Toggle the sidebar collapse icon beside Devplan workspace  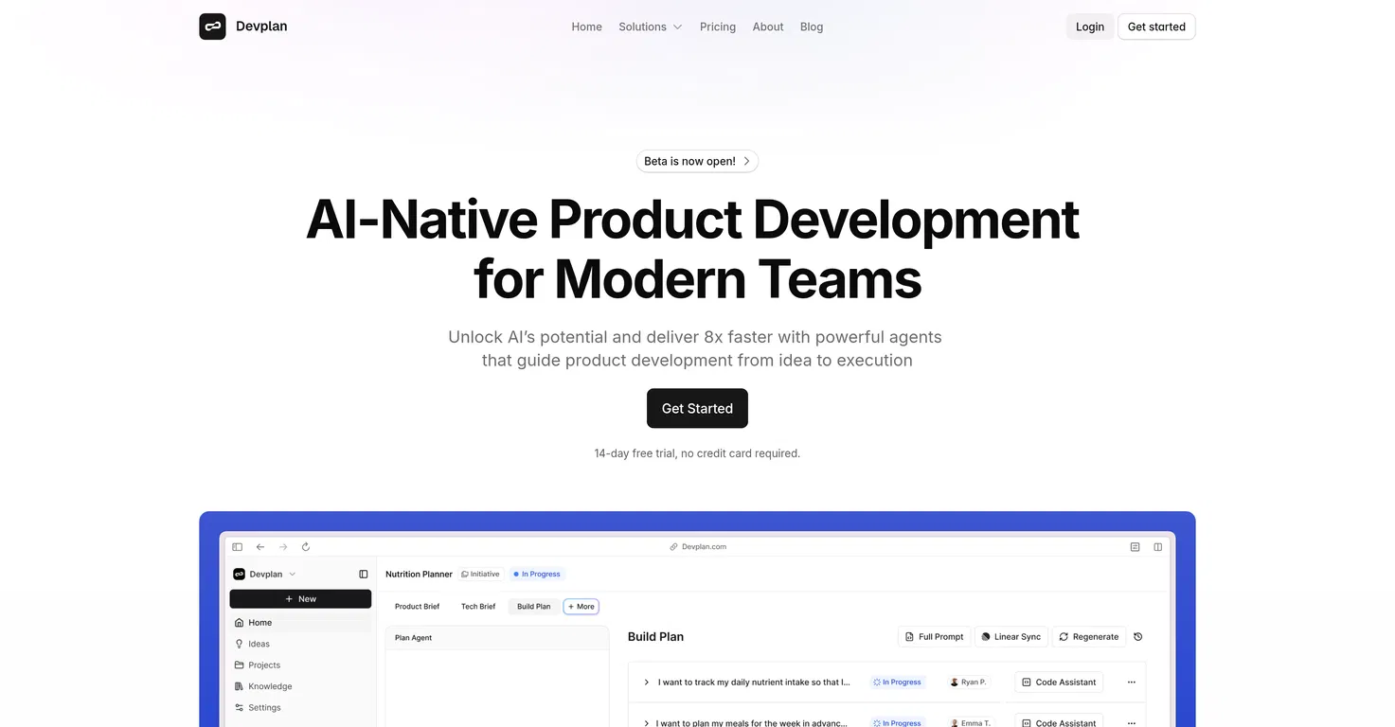364,574
